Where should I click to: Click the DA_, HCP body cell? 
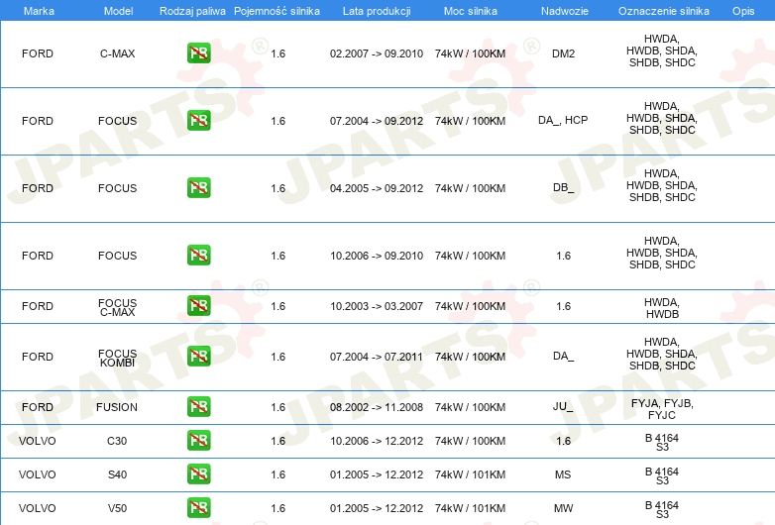coord(563,120)
